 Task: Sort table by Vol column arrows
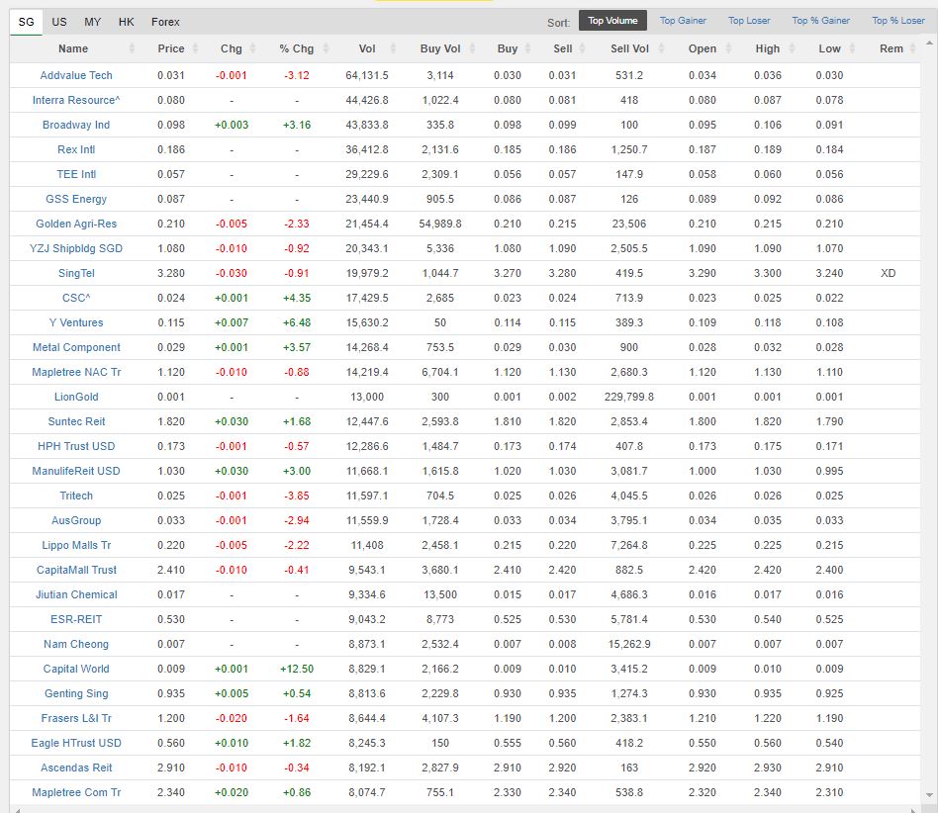click(393, 49)
